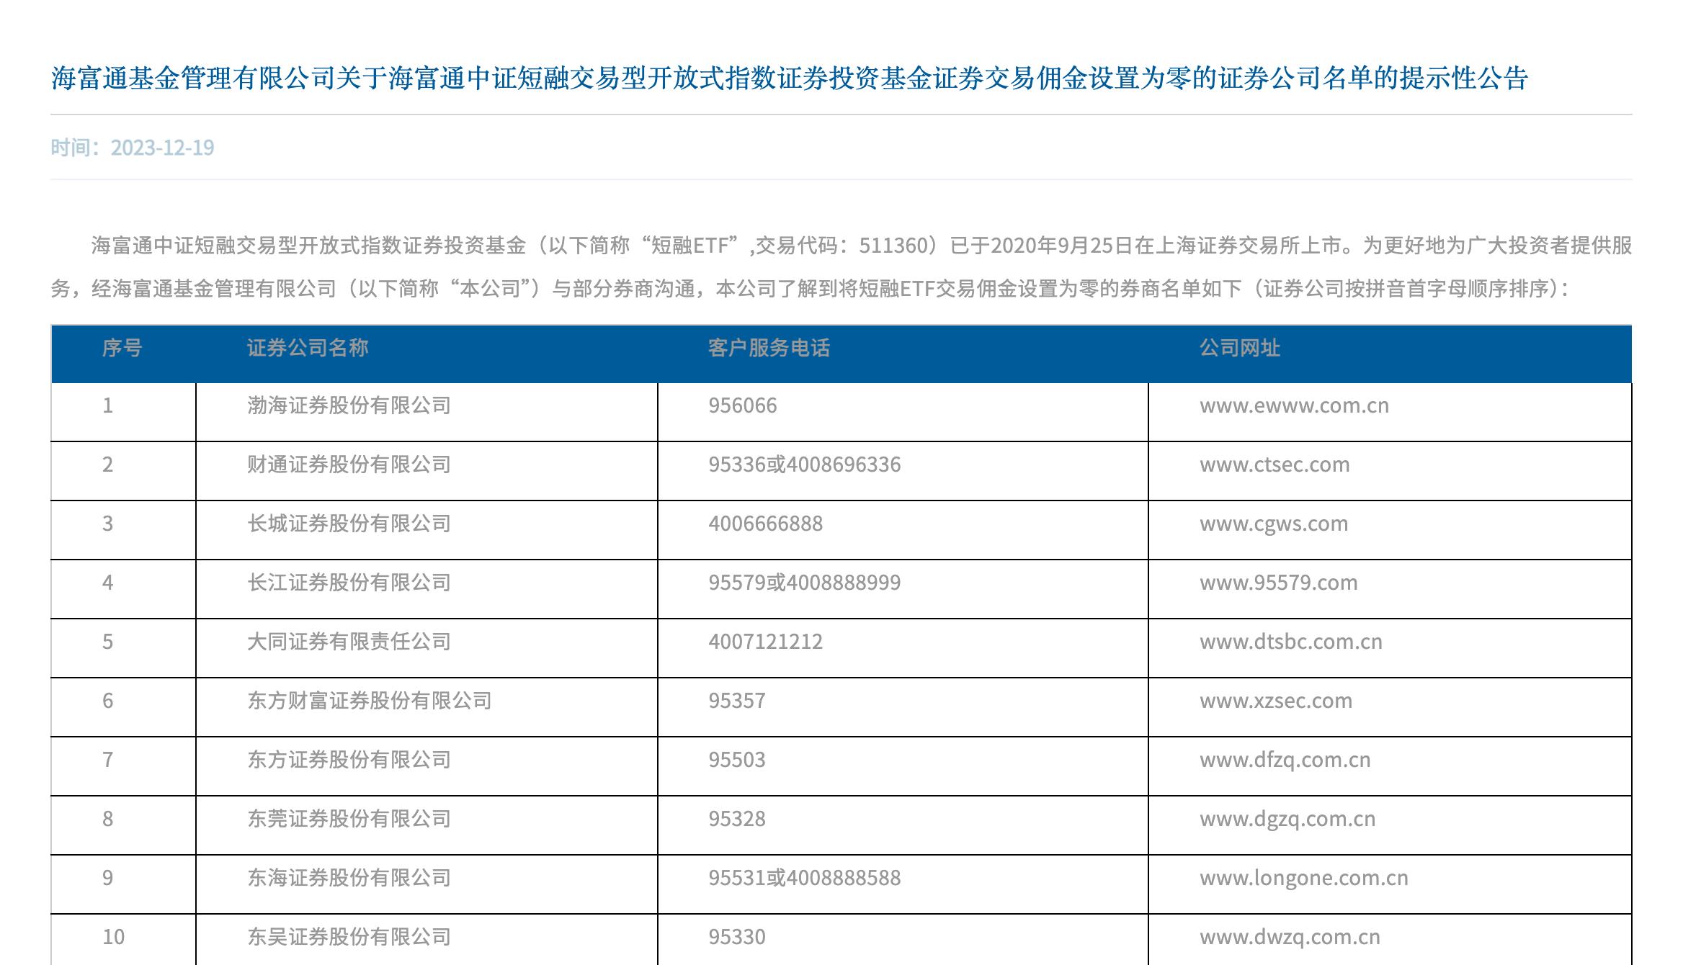Select phone number 95330
The width and height of the screenshot is (1683, 965).
point(736,937)
